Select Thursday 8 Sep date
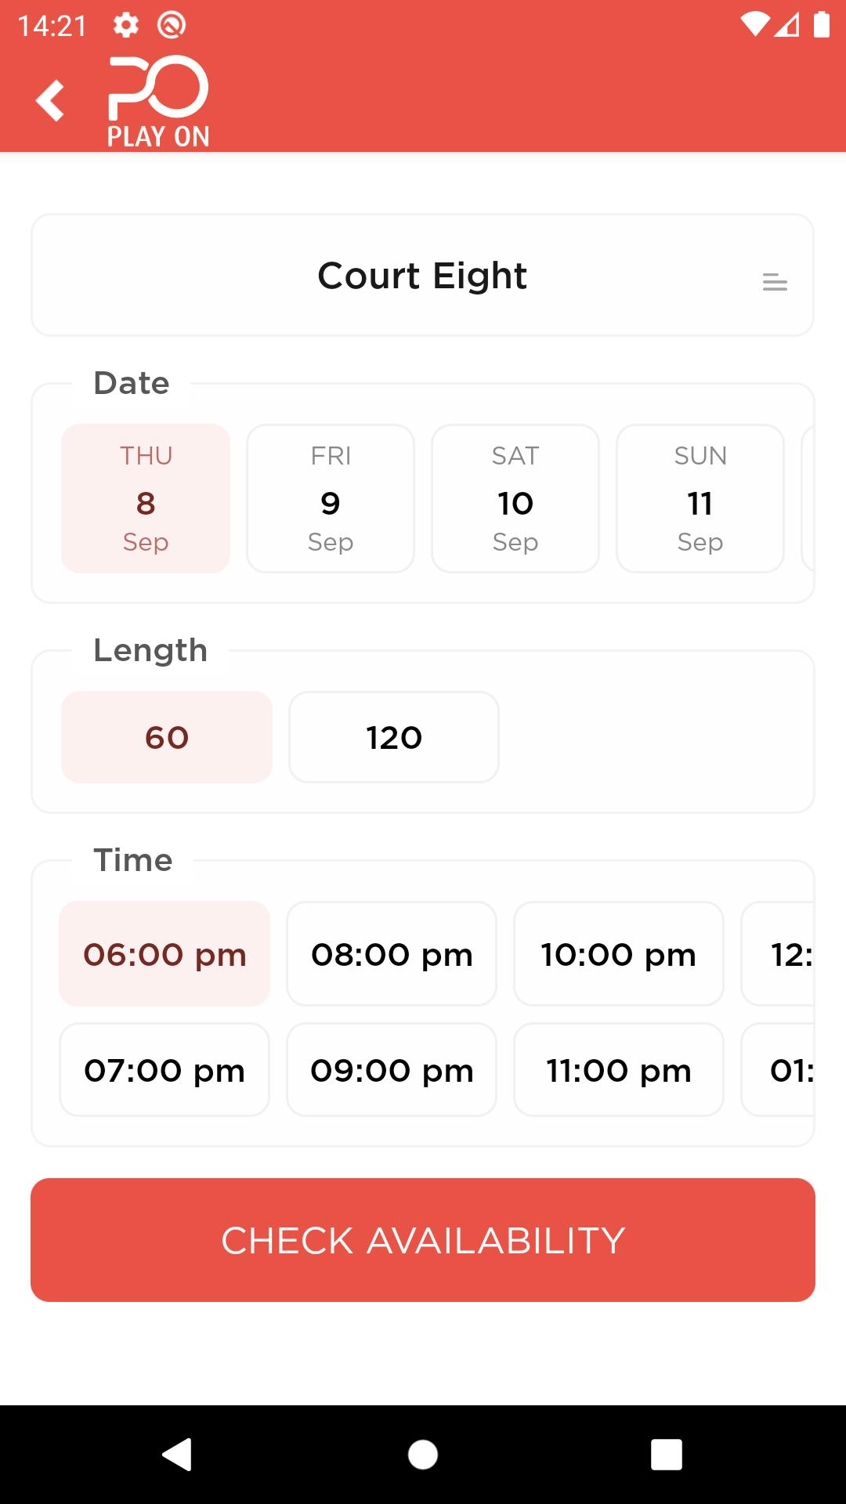The width and height of the screenshot is (846, 1504). [x=146, y=498]
